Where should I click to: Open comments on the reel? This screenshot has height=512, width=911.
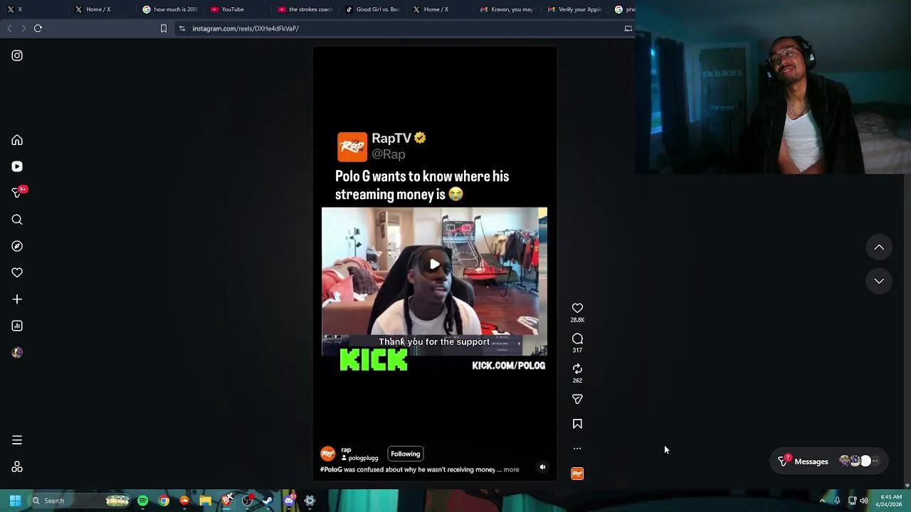point(577,338)
